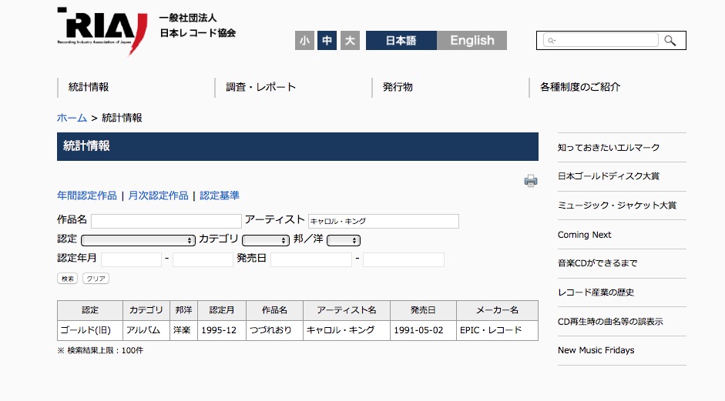
Task: Click the 洋楽 table cell
Action: (183, 330)
